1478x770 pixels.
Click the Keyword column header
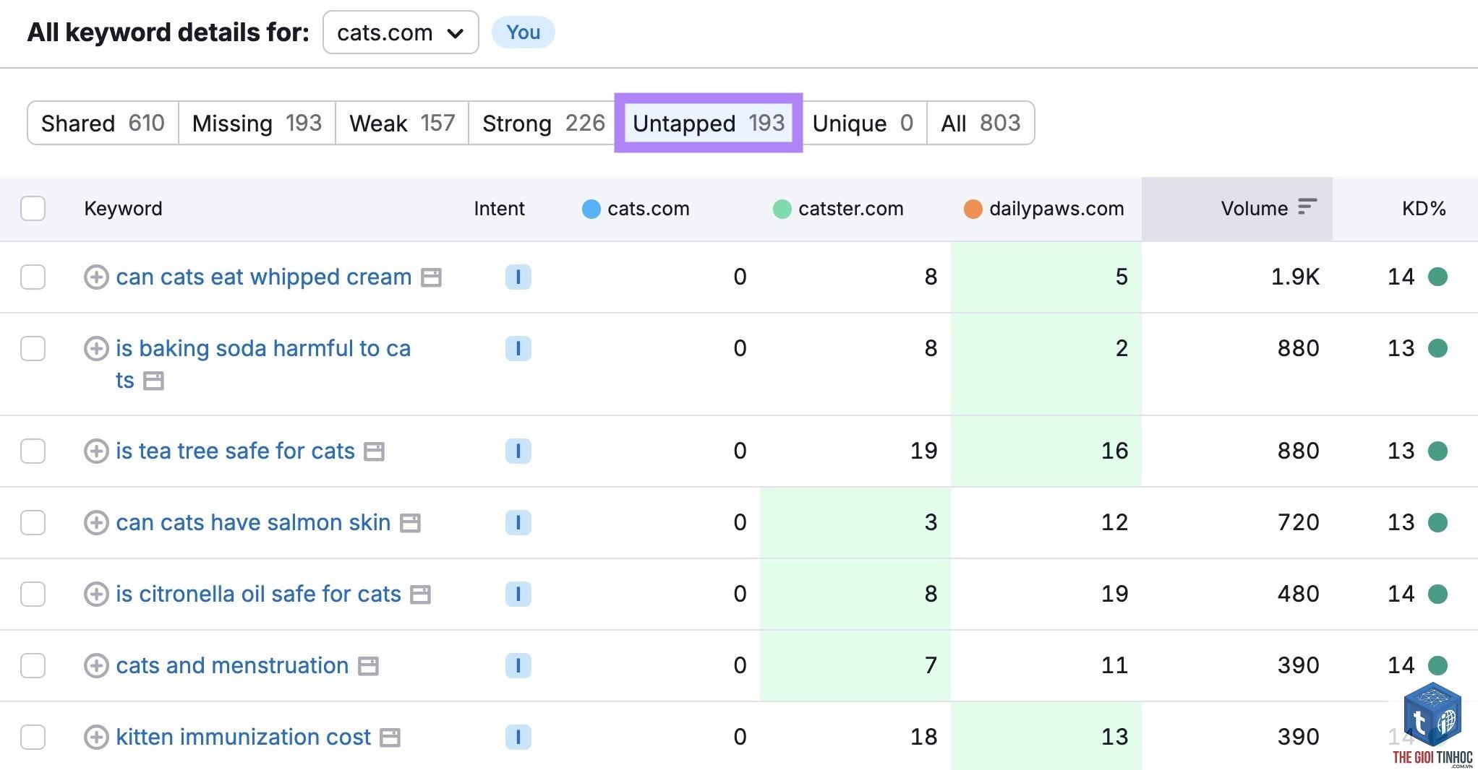tap(123, 209)
